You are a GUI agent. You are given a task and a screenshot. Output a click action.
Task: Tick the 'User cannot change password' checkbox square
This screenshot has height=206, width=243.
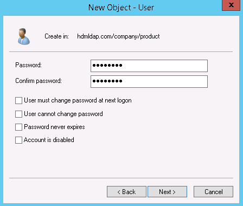(18, 114)
